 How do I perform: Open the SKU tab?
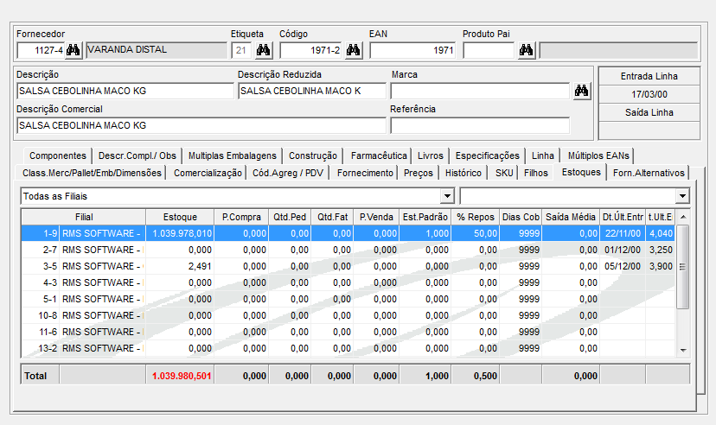pyautogui.click(x=504, y=173)
